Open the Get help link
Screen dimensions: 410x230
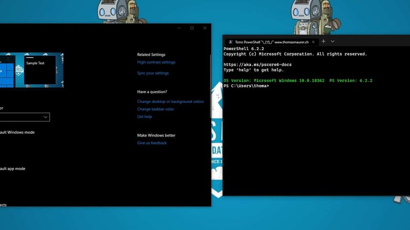point(145,117)
